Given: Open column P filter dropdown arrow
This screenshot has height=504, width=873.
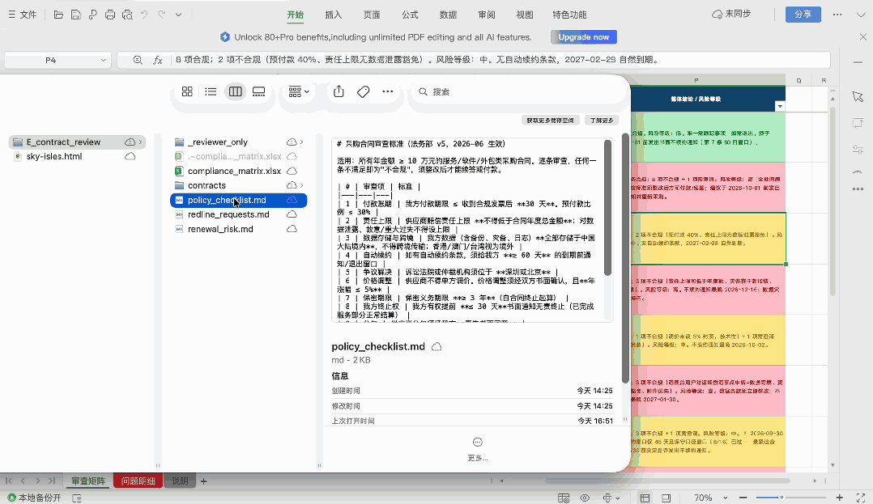Looking at the screenshot, I should click(x=779, y=106).
